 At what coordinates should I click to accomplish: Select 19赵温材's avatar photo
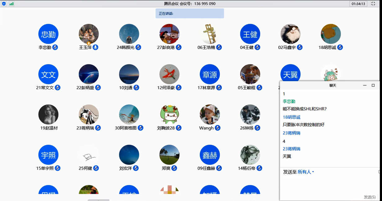(x=48, y=115)
